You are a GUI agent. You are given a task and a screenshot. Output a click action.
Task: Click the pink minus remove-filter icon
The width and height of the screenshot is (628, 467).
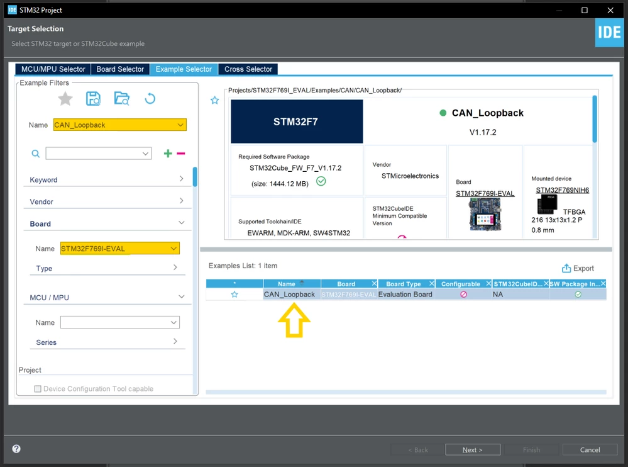(180, 154)
